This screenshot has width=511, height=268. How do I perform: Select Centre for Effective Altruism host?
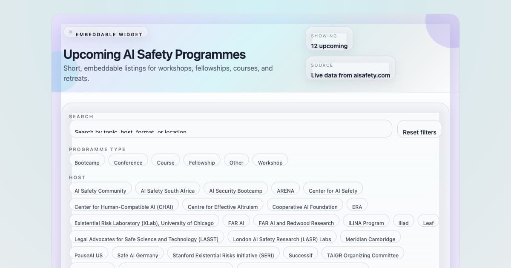tap(223, 205)
